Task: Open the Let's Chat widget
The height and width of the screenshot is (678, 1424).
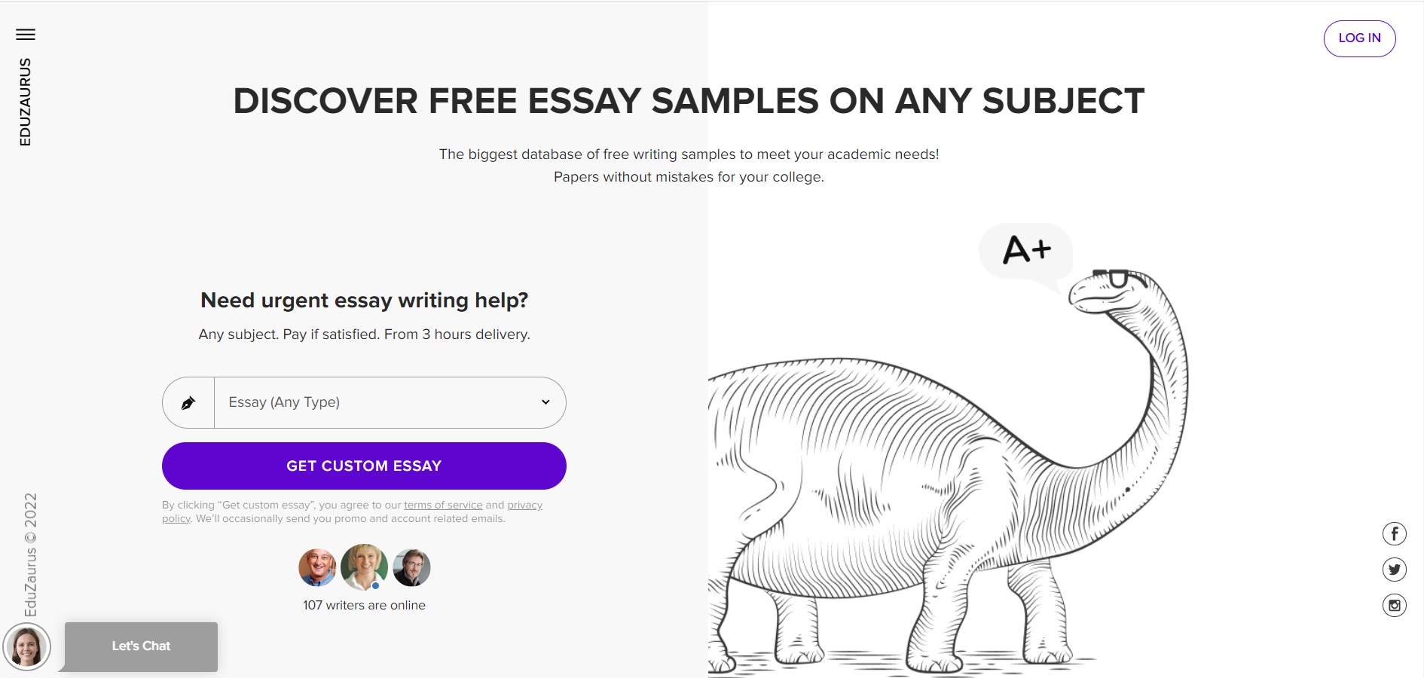Action: [x=141, y=646]
